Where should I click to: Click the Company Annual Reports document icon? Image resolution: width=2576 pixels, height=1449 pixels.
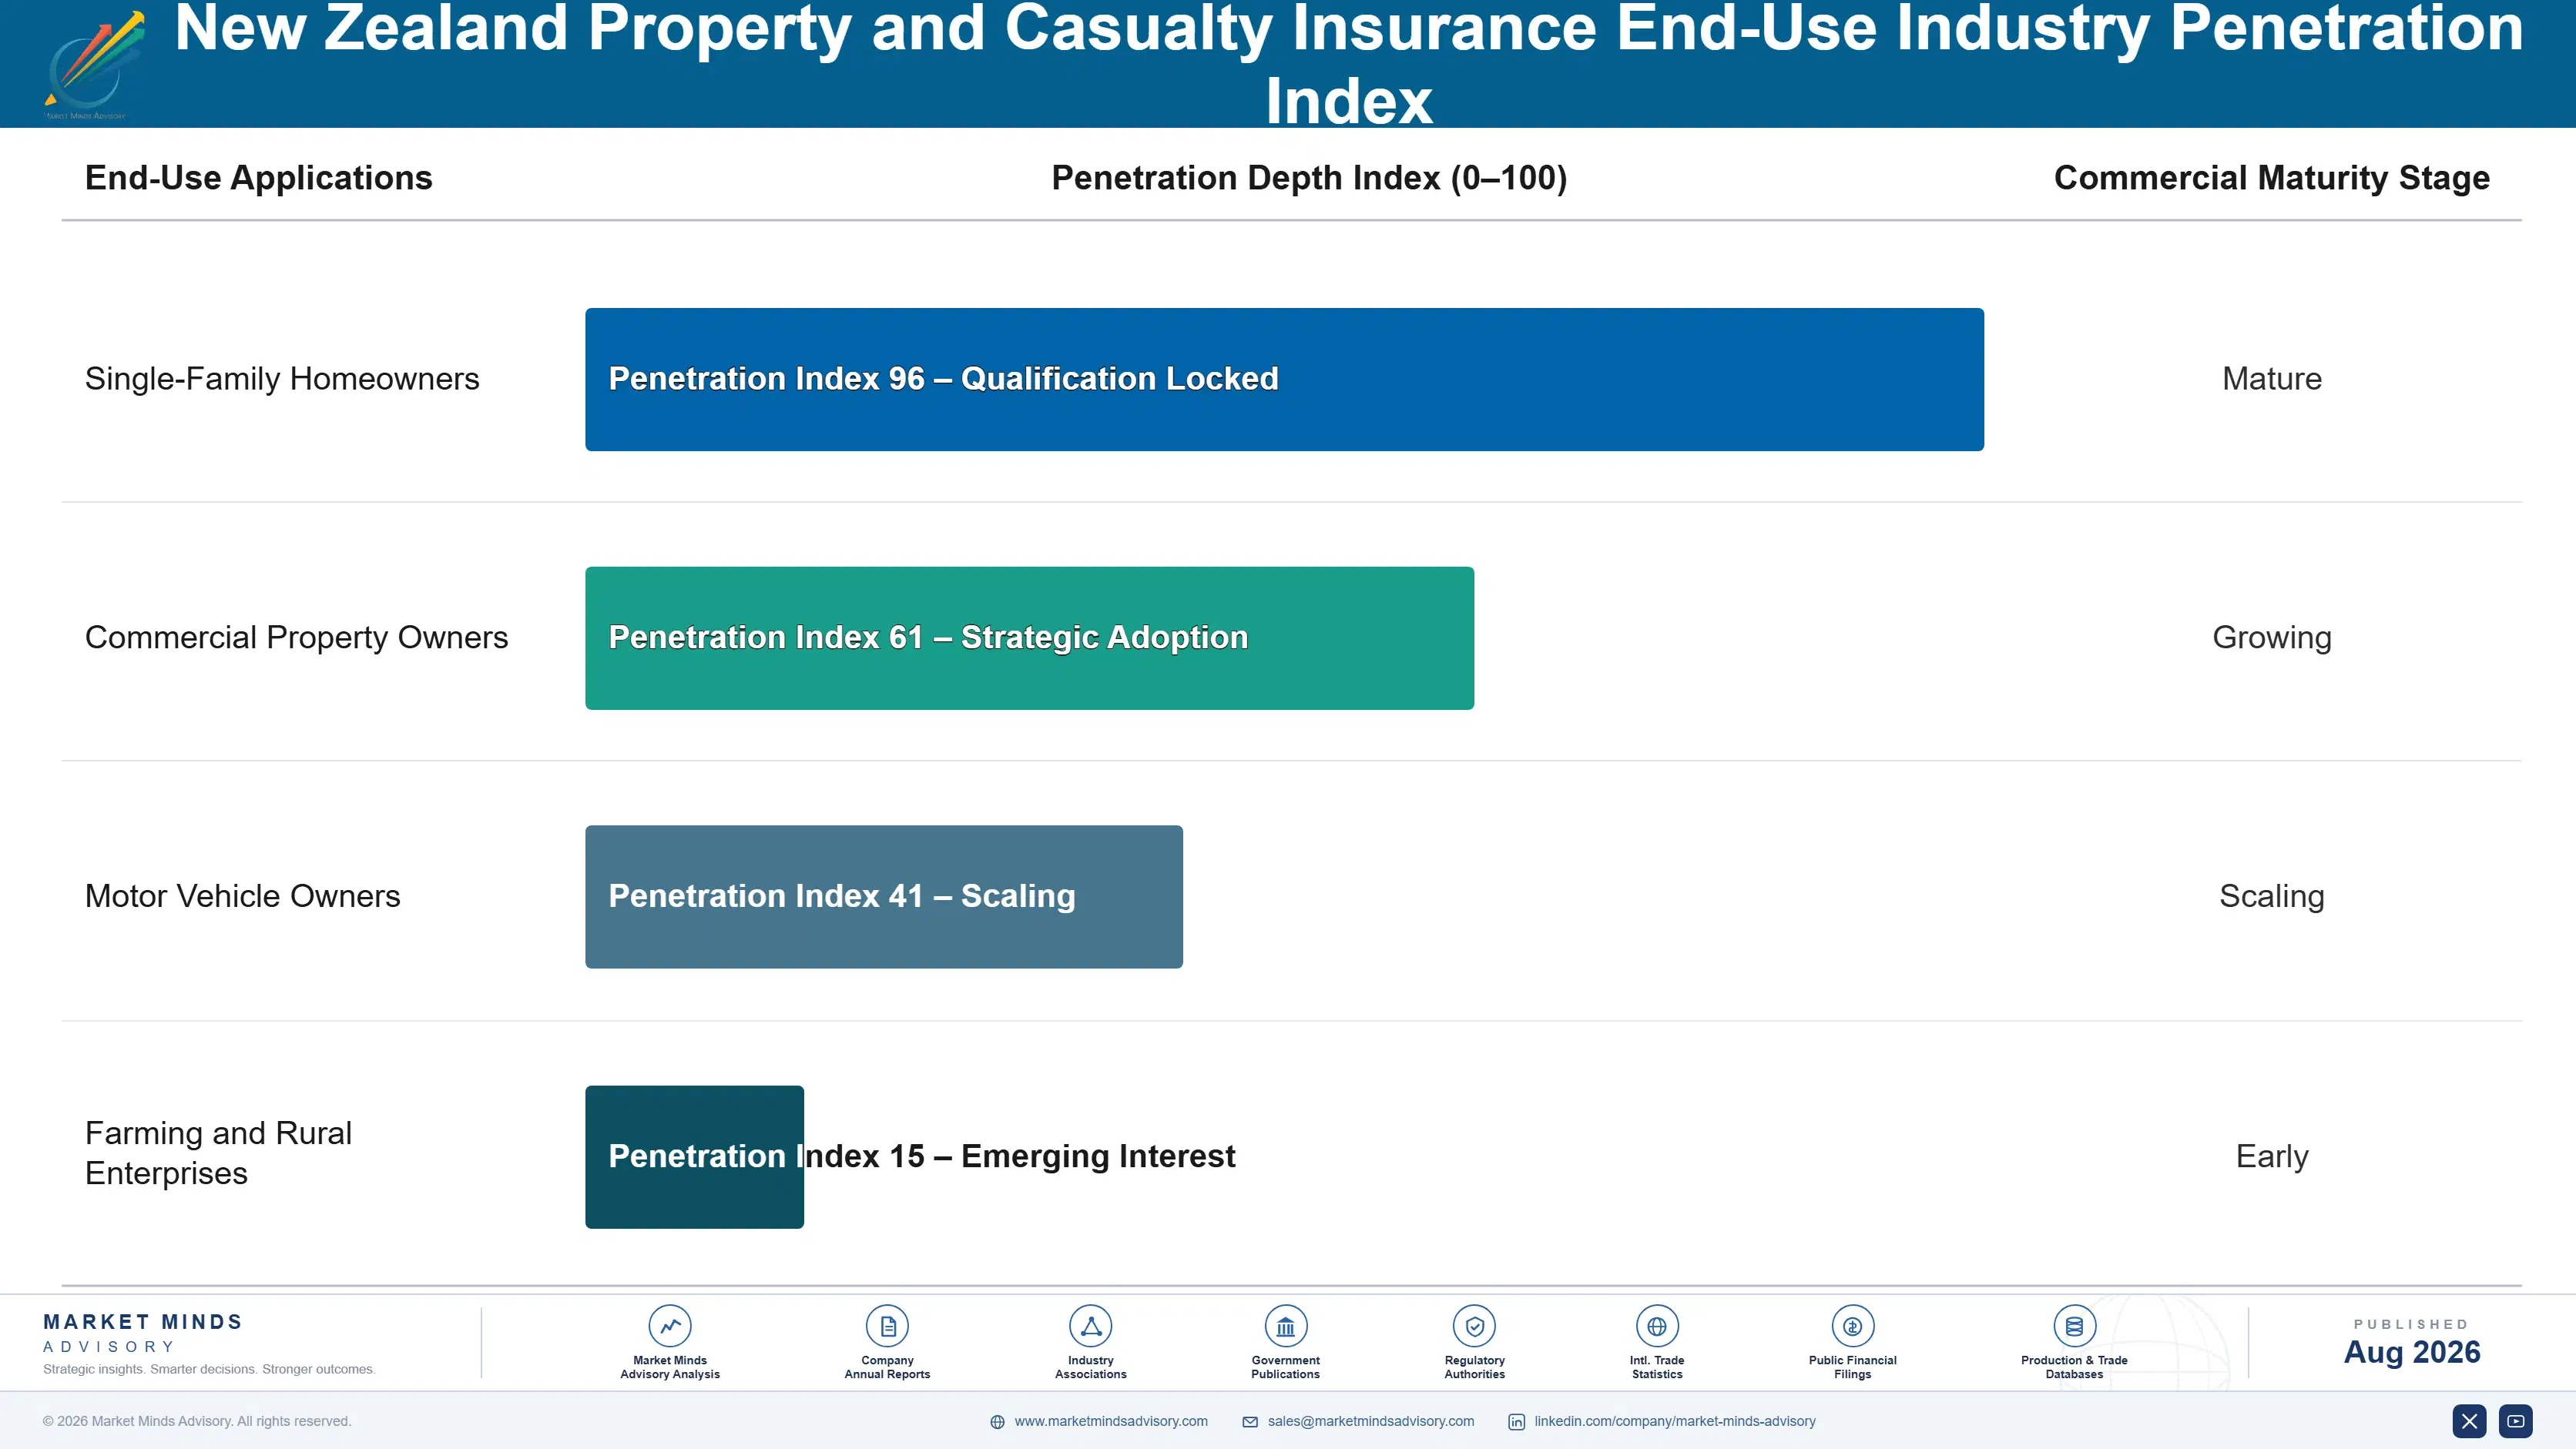pyautogui.click(x=887, y=1326)
